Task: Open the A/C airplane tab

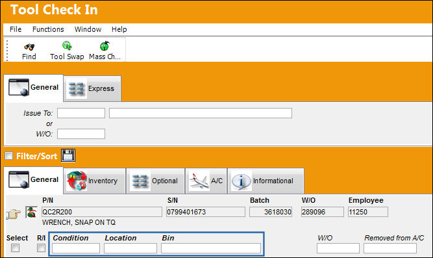Action: [x=206, y=181]
